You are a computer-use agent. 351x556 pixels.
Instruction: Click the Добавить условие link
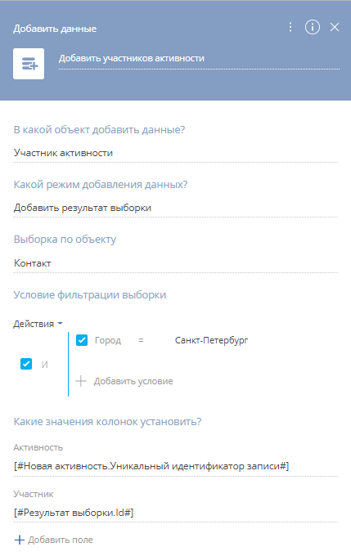133,381
